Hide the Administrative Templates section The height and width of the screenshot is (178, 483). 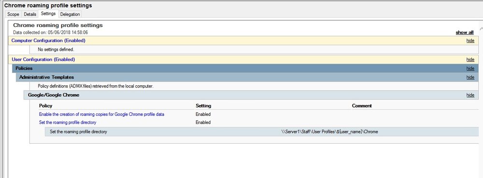coord(470,77)
